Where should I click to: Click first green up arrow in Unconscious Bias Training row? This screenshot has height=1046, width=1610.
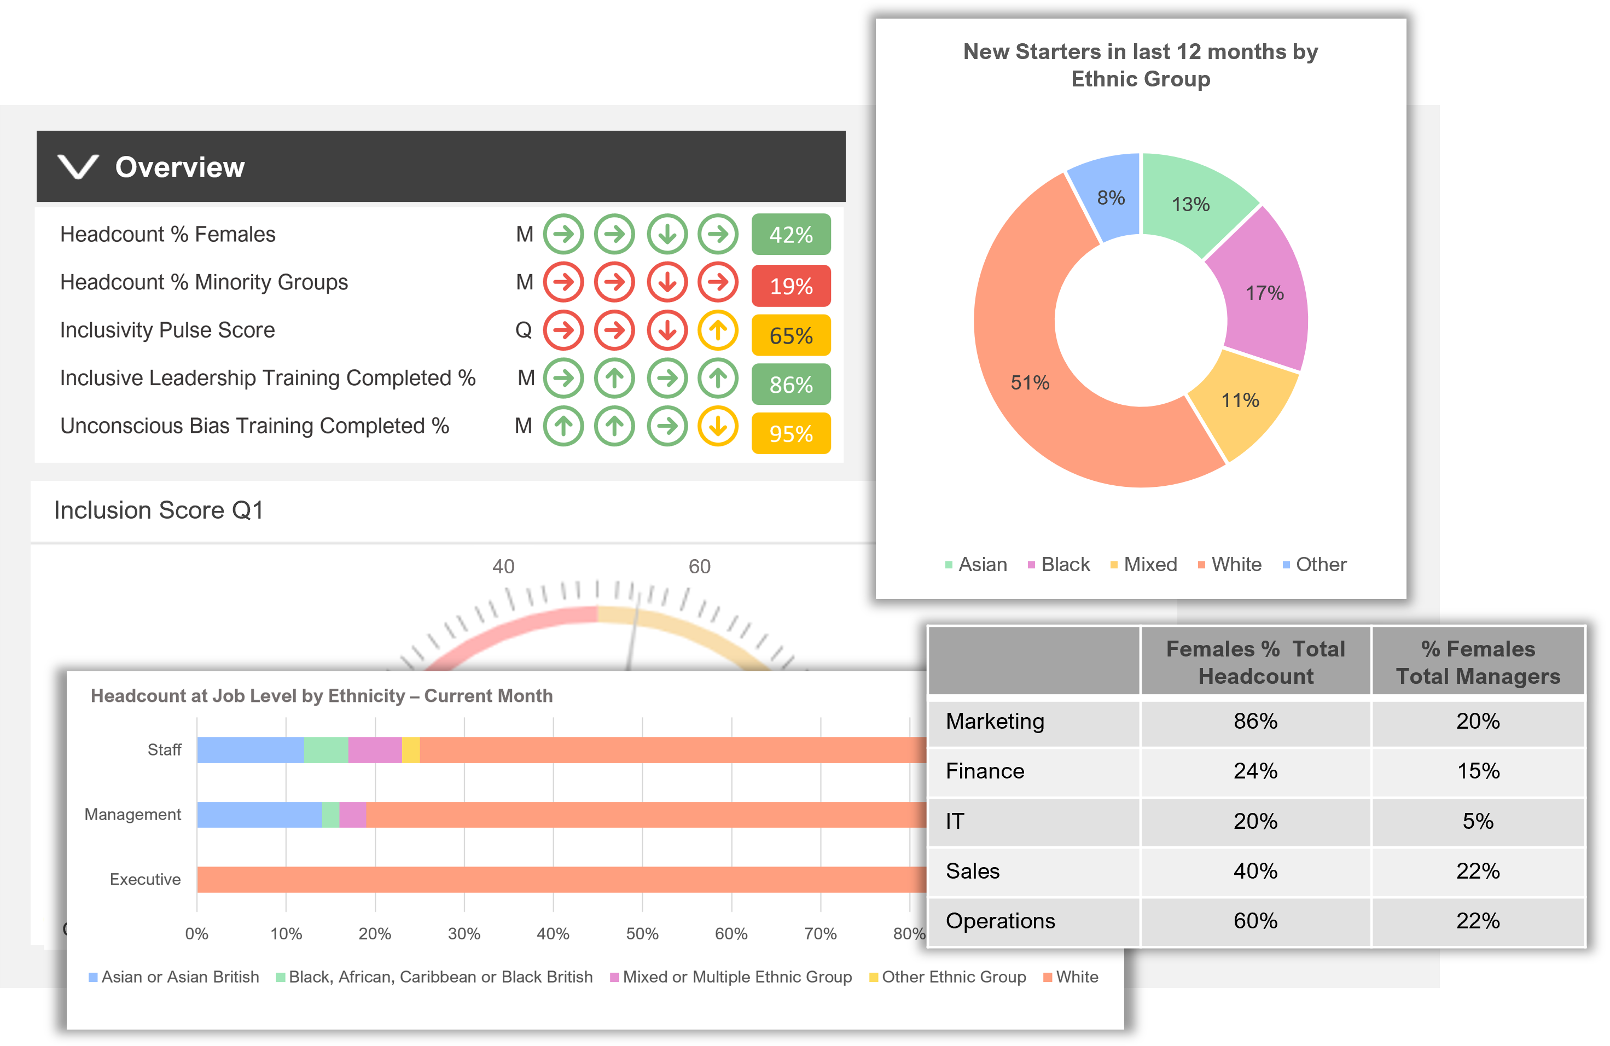click(x=563, y=426)
